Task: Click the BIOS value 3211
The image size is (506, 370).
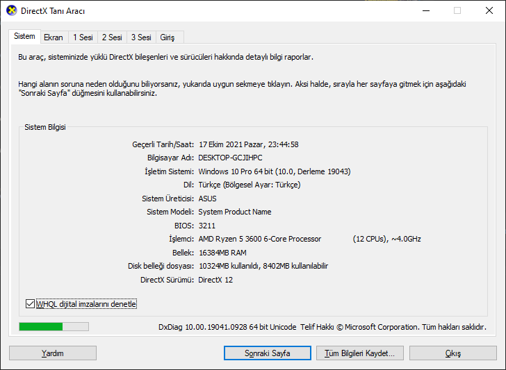Action: click(x=207, y=226)
